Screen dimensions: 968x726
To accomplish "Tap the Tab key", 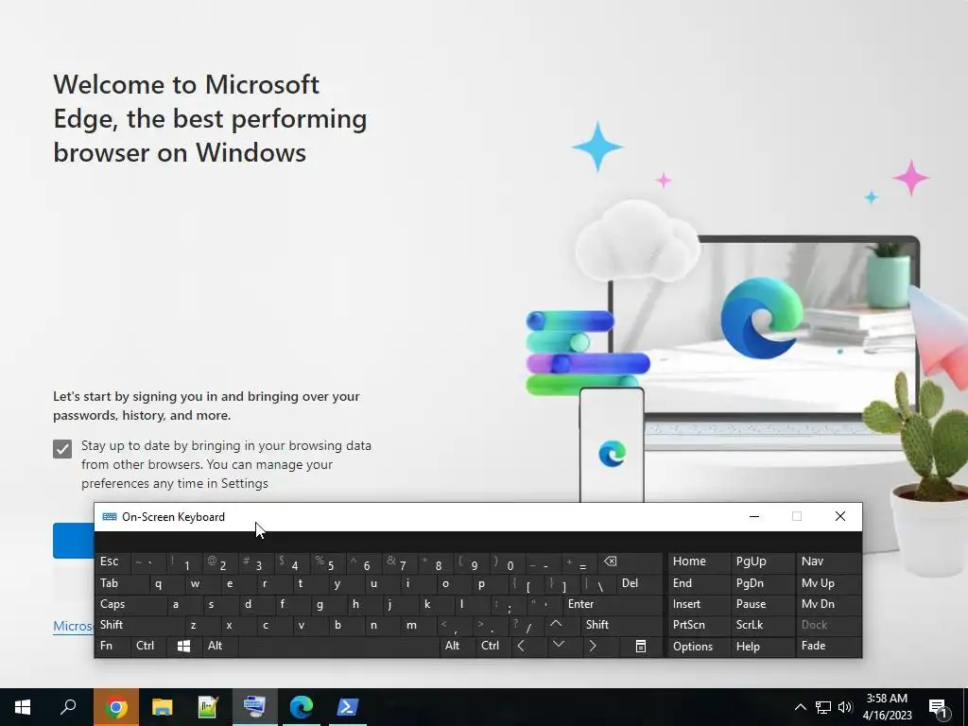I will 122,582.
